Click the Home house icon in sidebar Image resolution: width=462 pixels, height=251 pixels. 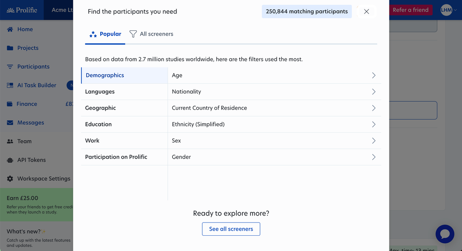(10, 29)
